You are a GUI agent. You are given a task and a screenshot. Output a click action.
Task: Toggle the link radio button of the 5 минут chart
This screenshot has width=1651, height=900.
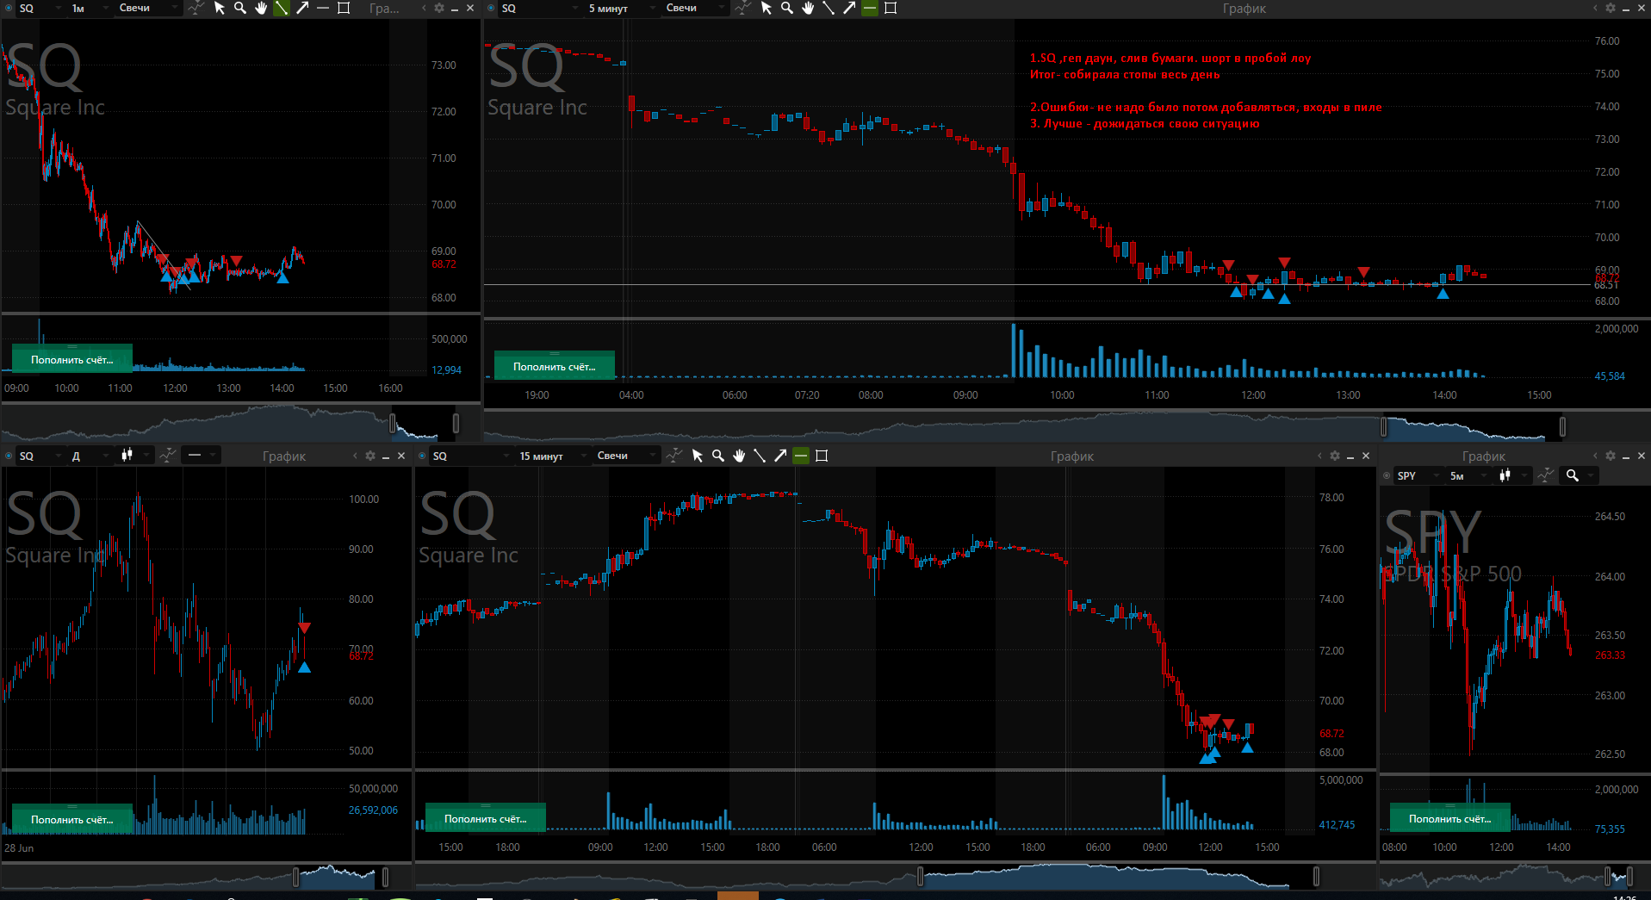pos(491,8)
